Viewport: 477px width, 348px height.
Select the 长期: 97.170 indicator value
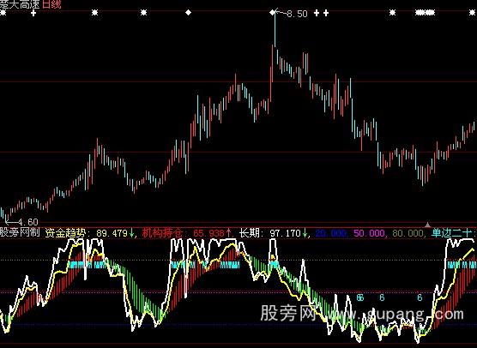click(274, 233)
